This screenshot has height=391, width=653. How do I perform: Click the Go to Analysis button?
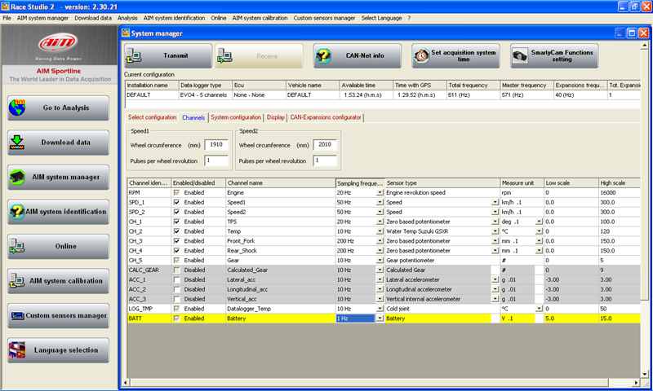point(58,108)
